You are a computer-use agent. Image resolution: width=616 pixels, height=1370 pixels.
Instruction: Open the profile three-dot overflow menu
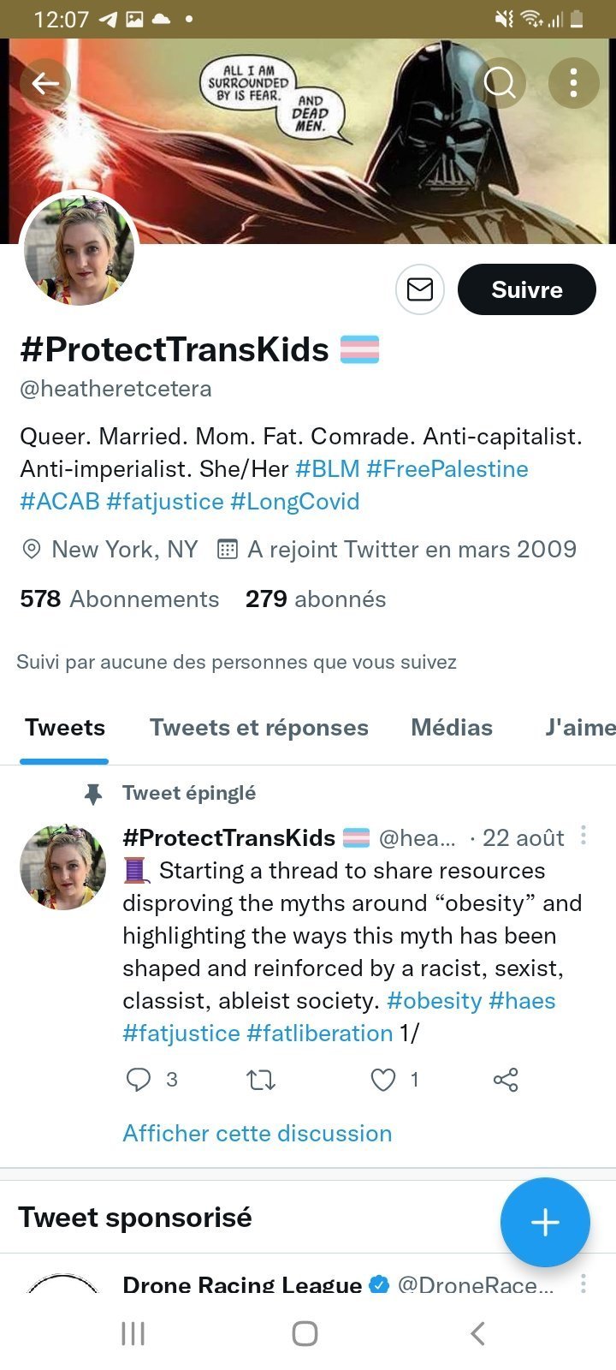point(573,83)
